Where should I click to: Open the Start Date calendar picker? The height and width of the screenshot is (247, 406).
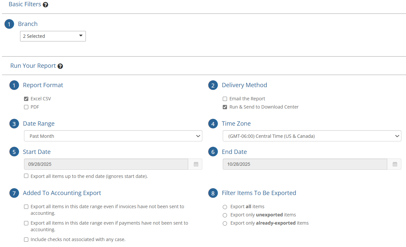(x=195, y=164)
